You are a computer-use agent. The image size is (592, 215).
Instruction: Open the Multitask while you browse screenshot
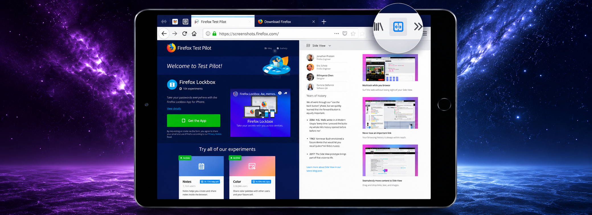point(390,68)
